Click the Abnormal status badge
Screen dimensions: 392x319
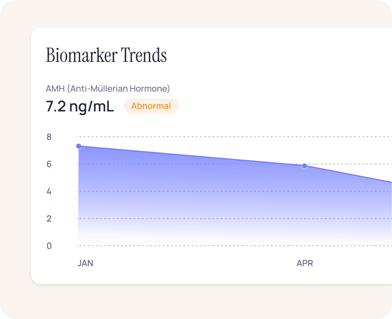(x=151, y=106)
